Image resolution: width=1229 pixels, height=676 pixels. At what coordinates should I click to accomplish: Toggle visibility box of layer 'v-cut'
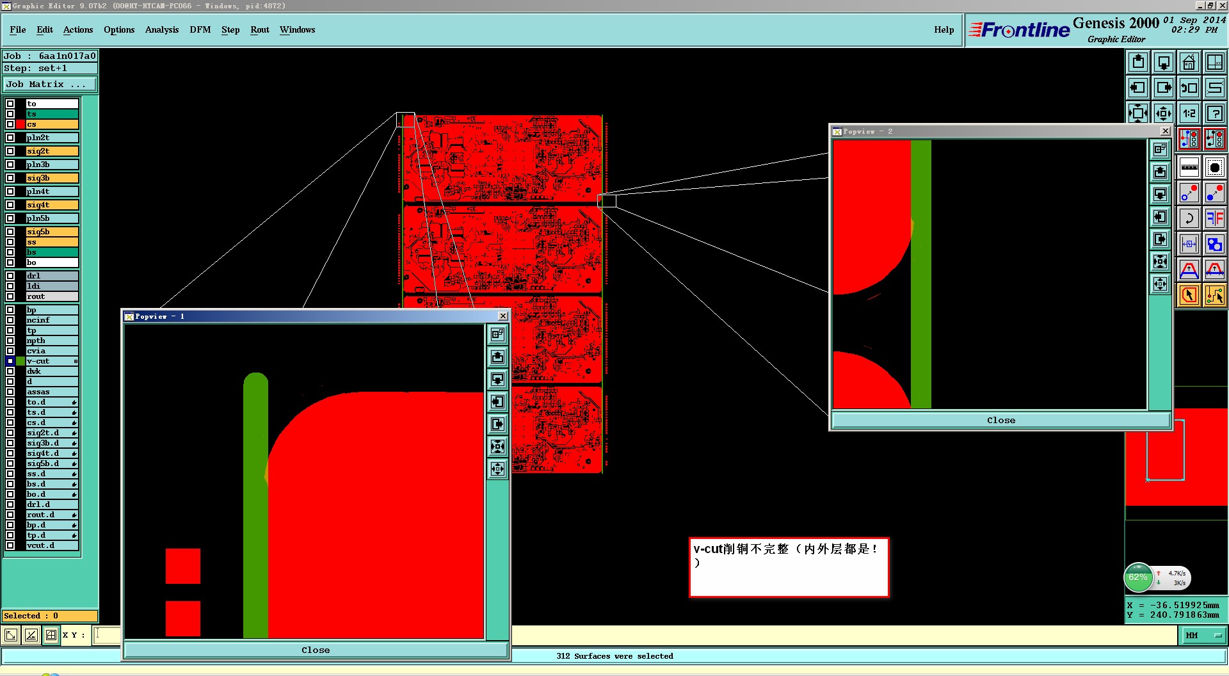coord(10,361)
